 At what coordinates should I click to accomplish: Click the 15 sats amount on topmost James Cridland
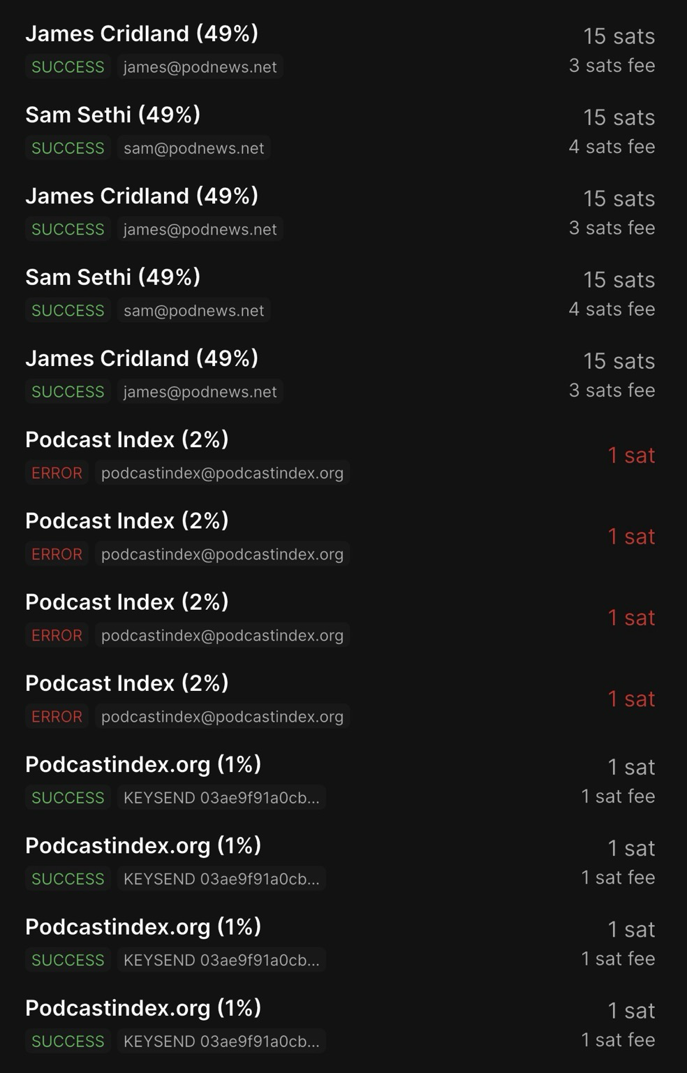[619, 36]
